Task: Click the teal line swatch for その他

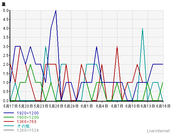Action: (x=9, y=126)
